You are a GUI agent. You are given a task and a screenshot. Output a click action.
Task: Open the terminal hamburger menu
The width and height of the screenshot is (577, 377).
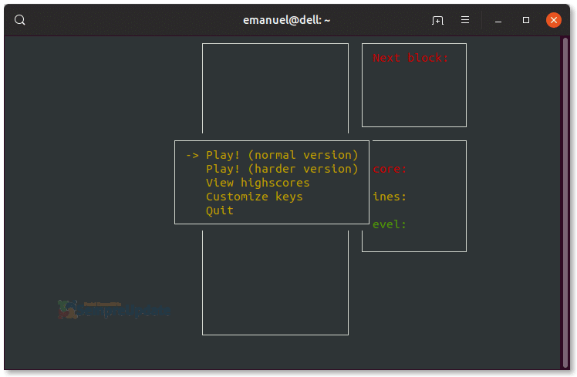point(465,20)
